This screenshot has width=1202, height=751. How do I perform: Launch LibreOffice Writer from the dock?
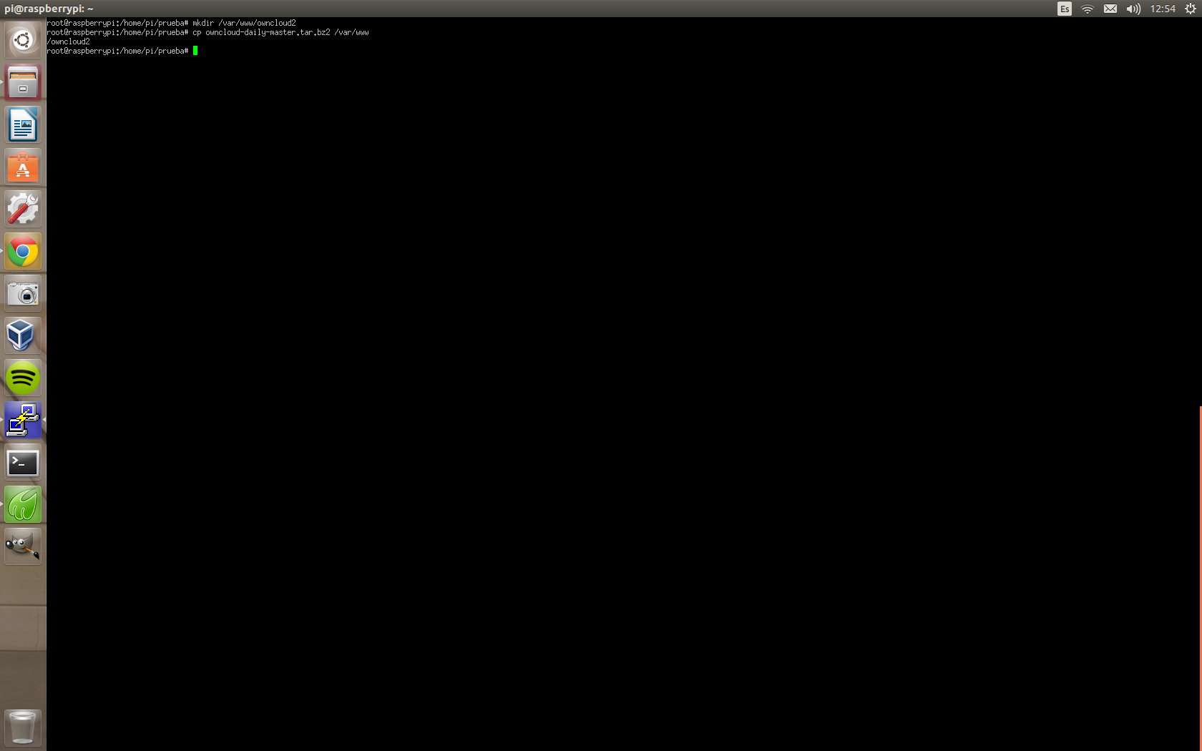[x=23, y=125]
